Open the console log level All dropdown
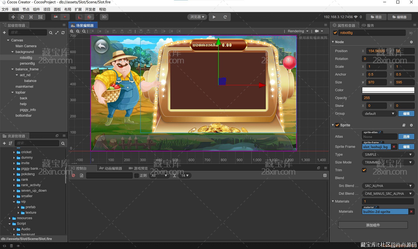This screenshot has width=418, height=249. coord(159,176)
